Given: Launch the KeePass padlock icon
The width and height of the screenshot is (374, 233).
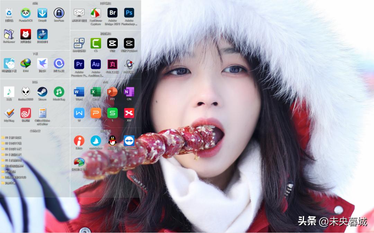Looking at the screenshot, I should pos(59,13).
